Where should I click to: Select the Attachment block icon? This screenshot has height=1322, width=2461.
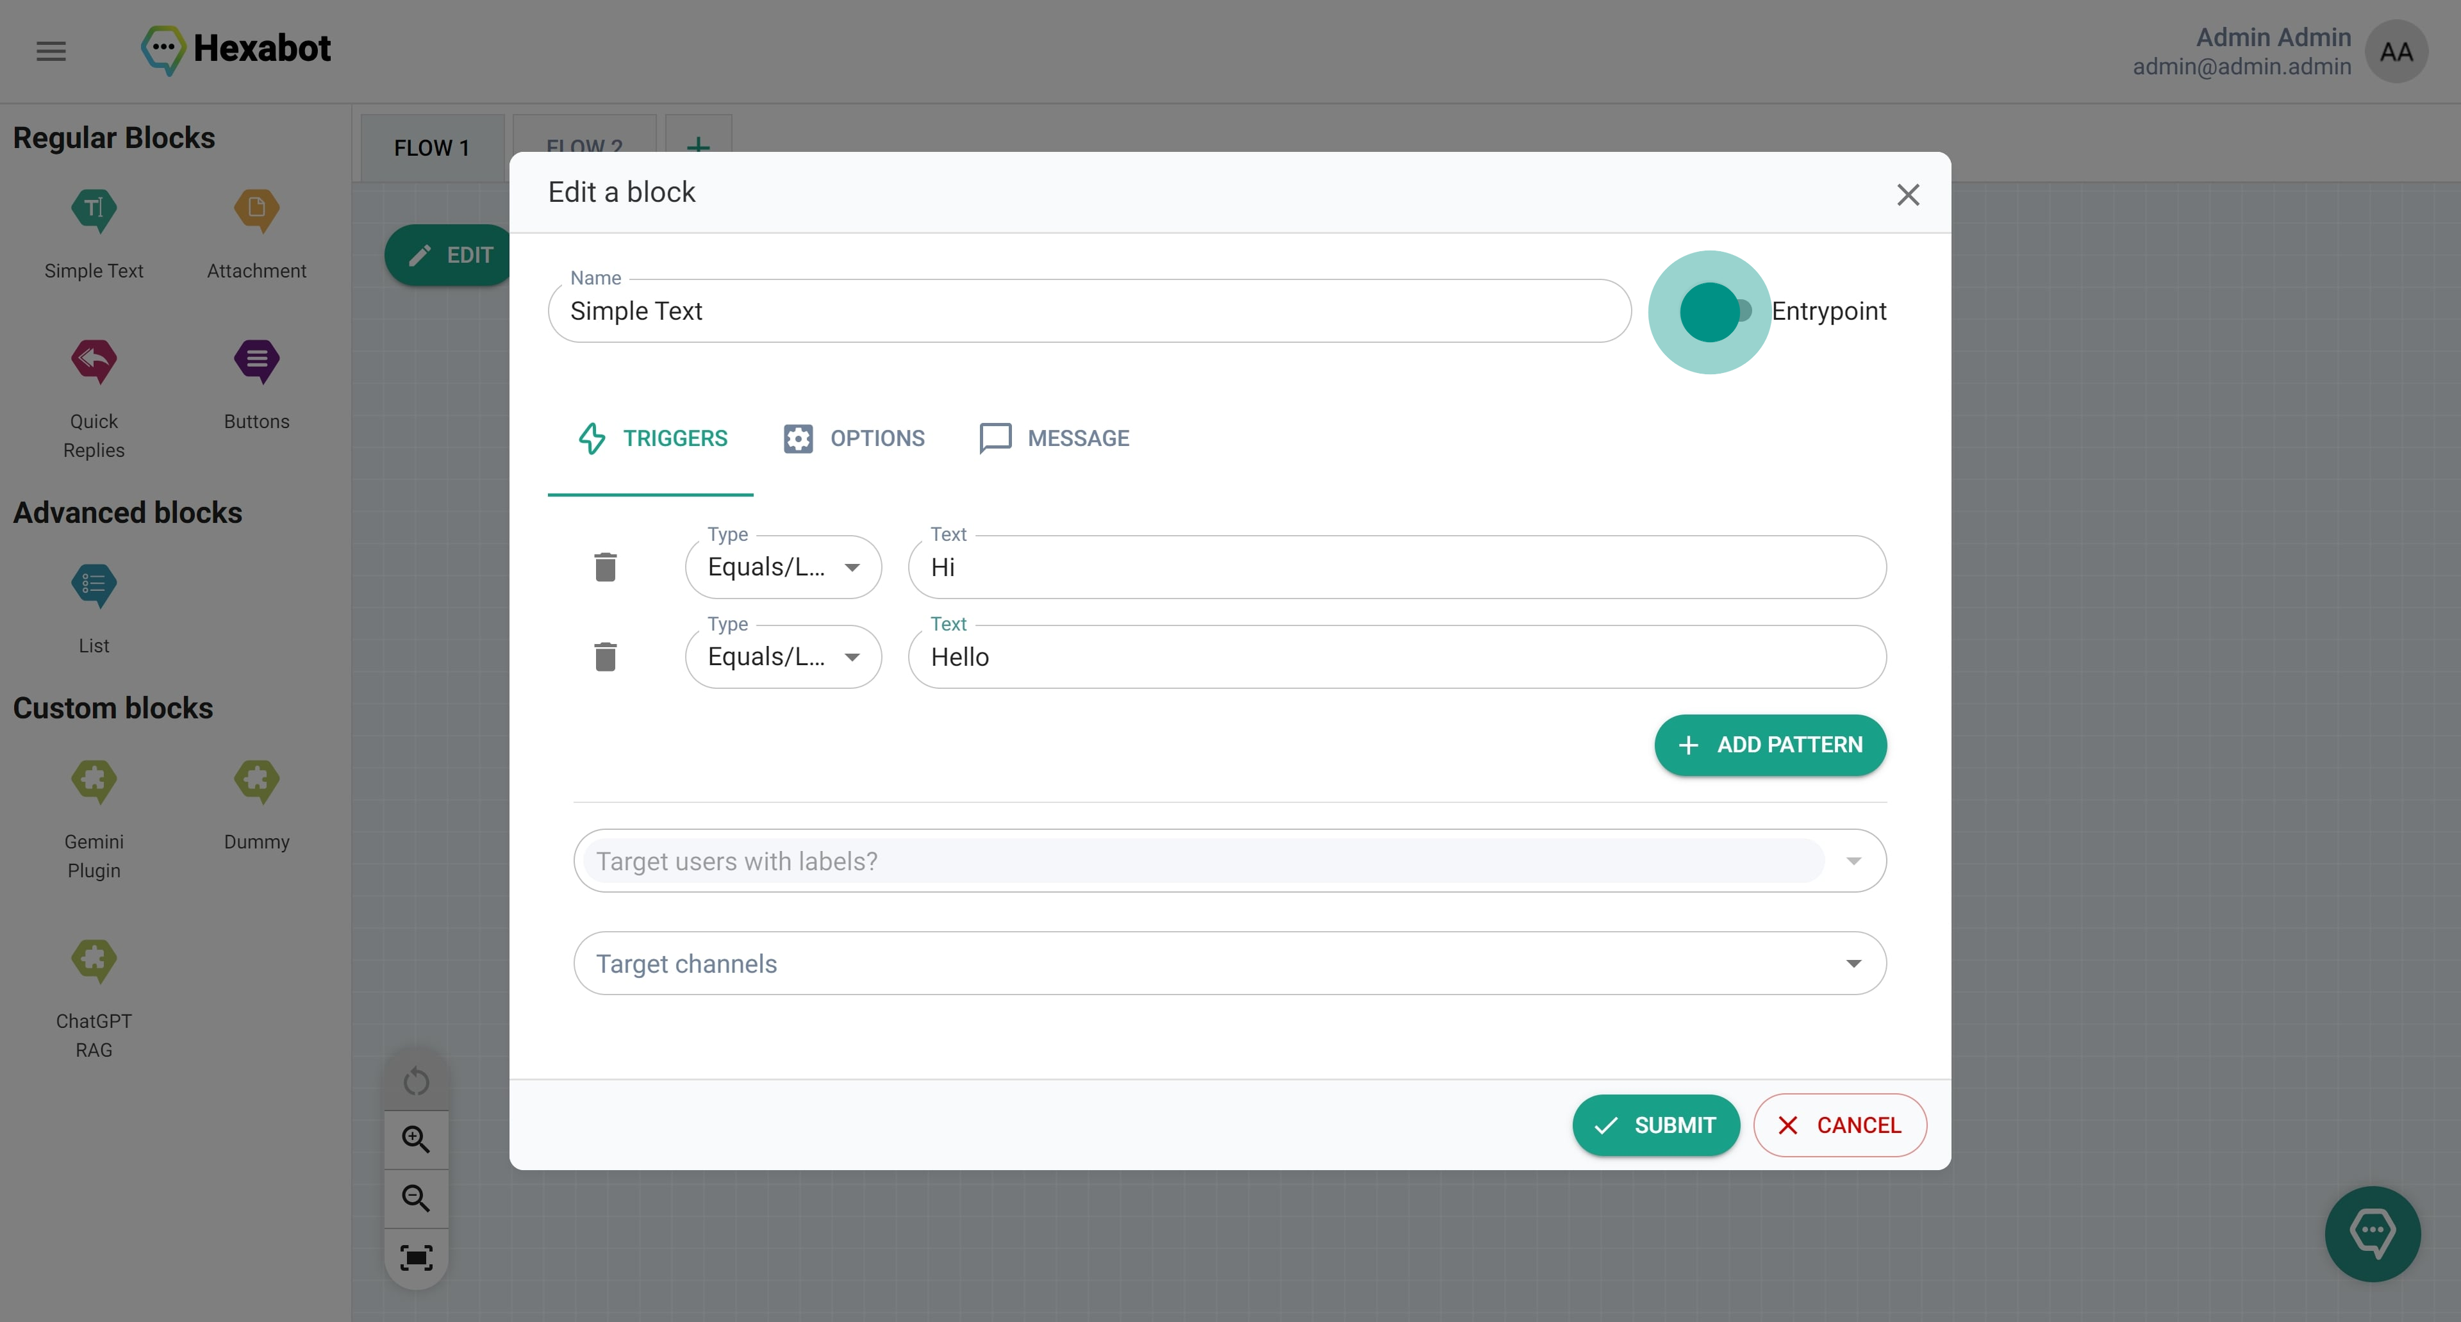[256, 210]
